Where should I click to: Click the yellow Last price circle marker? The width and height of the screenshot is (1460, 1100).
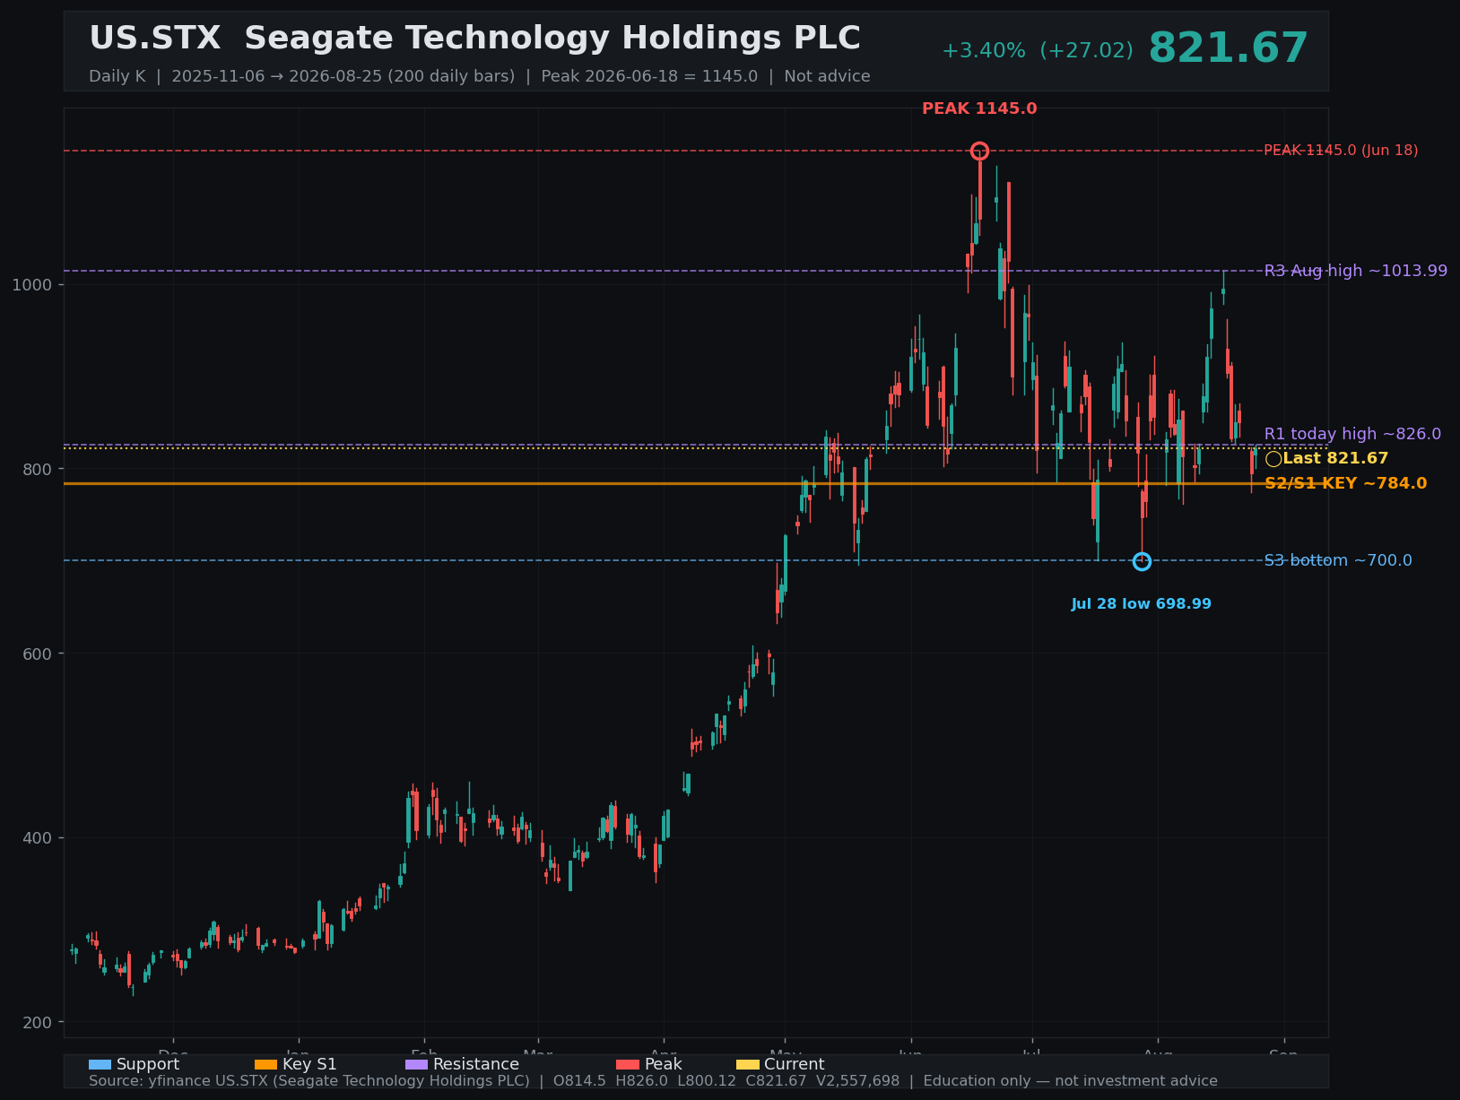1273,459
